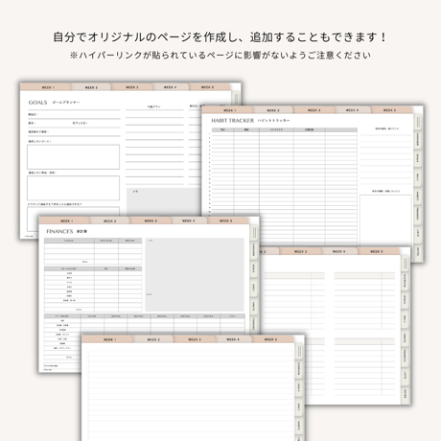Click the index tab atop the list page side tabs
Screen dimensions: 441x441
point(405,264)
